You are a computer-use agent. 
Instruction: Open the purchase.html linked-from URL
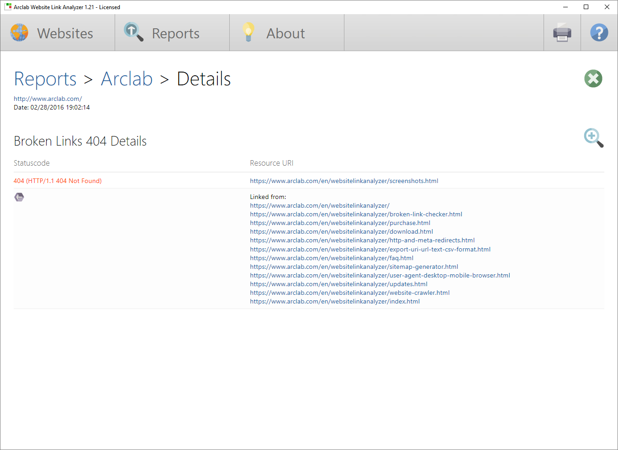(340, 223)
